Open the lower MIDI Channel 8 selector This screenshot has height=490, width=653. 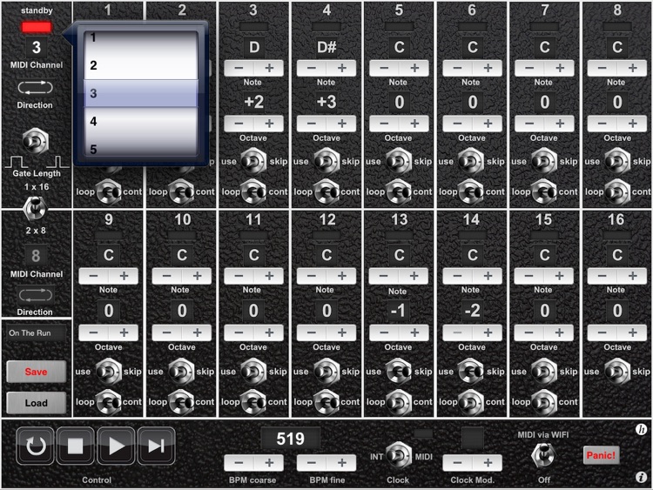click(x=36, y=256)
